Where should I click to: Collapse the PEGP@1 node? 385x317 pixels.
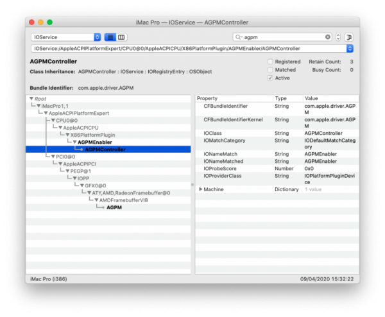pos(67,171)
